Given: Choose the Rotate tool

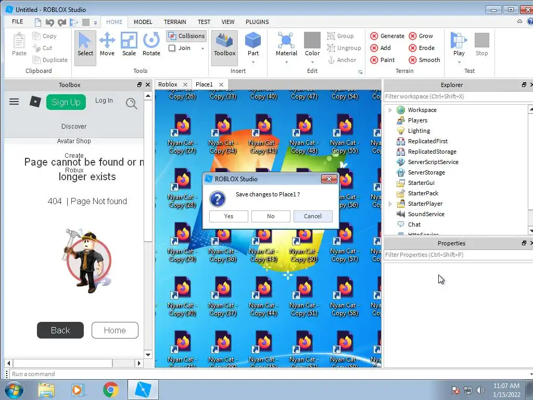Looking at the screenshot, I should [x=151, y=44].
